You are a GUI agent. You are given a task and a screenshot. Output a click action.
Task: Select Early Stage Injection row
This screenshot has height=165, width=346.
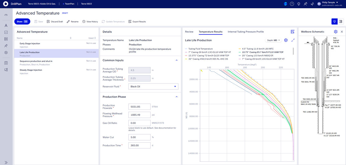tap(56, 45)
